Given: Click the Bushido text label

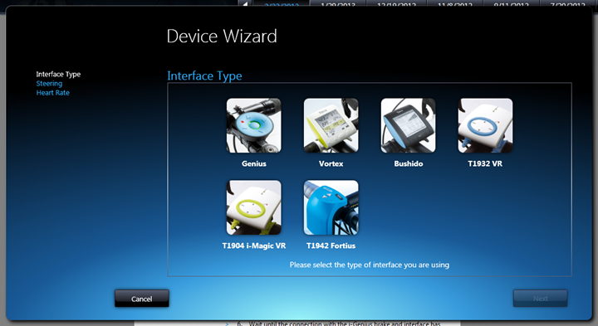Looking at the screenshot, I should coord(409,163).
